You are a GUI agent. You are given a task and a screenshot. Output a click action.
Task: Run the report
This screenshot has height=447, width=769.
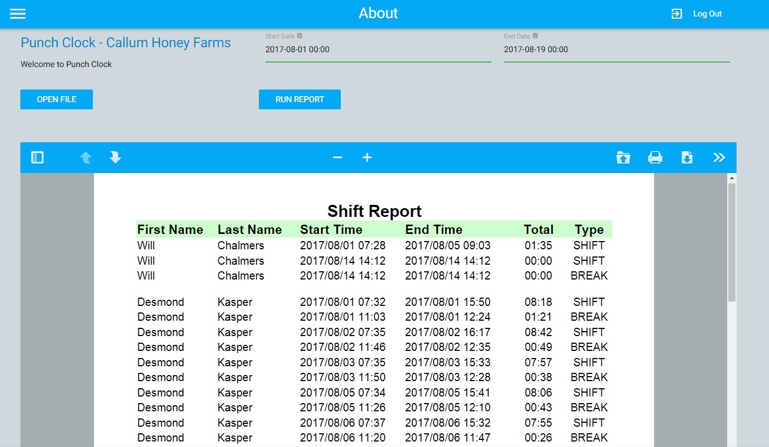point(300,99)
